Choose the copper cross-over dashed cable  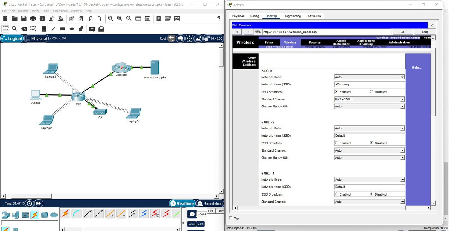tap(99, 213)
